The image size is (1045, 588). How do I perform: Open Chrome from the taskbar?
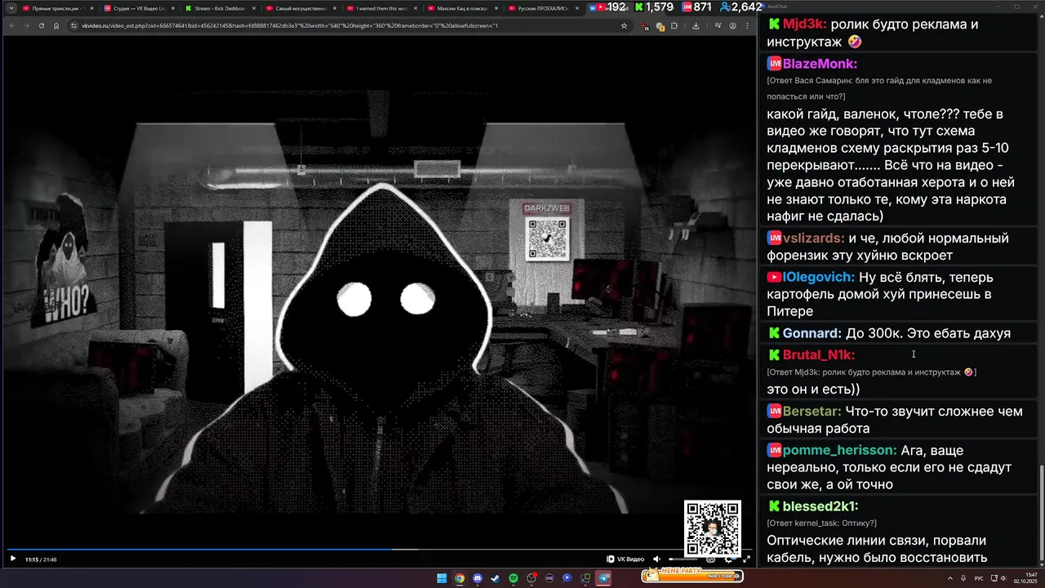[x=460, y=578]
